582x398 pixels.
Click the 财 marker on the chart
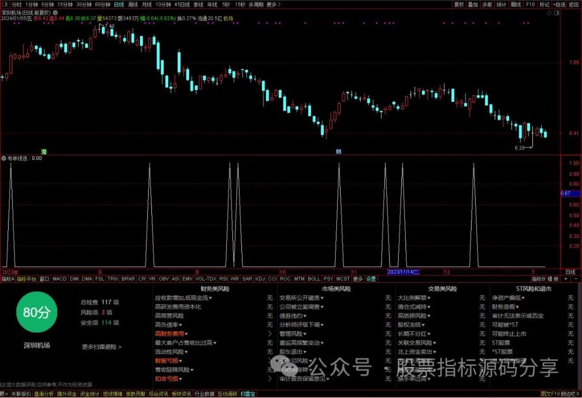(338, 151)
